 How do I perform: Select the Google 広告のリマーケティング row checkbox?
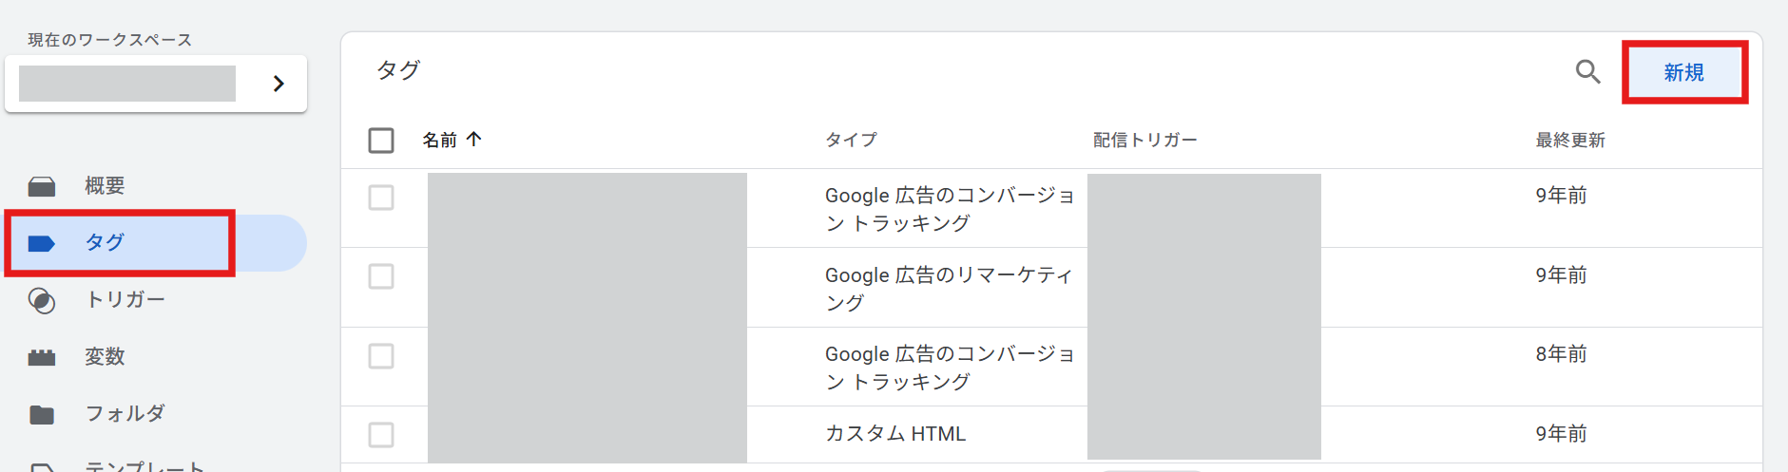[381, 276]
